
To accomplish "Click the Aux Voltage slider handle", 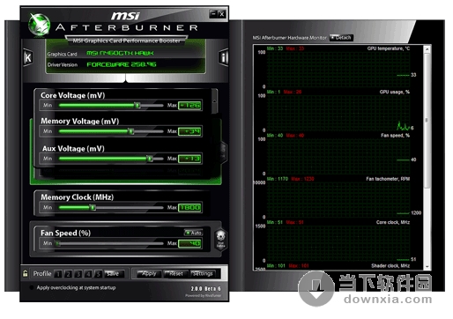I will coord(150,159).
